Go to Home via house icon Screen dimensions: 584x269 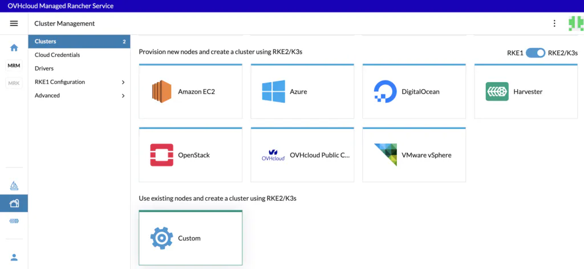[14, 48]
